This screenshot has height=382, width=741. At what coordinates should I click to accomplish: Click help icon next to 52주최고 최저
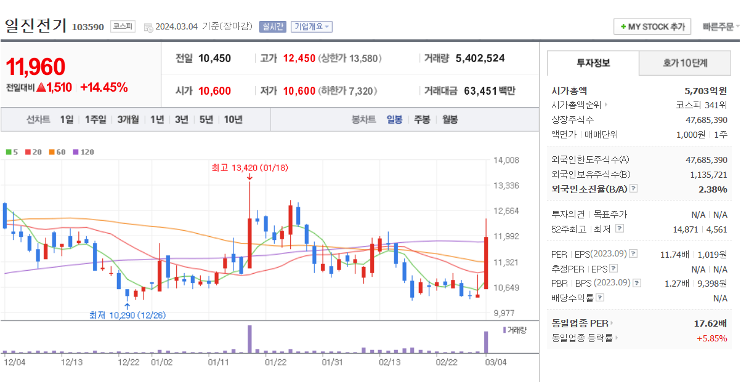pos(620,229)
